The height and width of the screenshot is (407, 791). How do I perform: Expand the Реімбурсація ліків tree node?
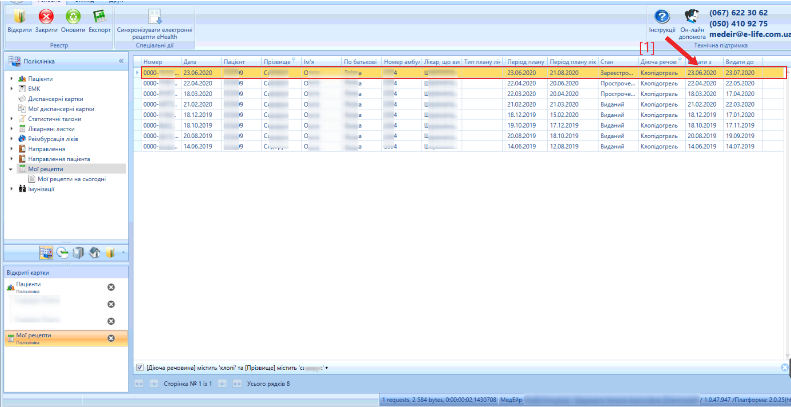coord(12,139)
